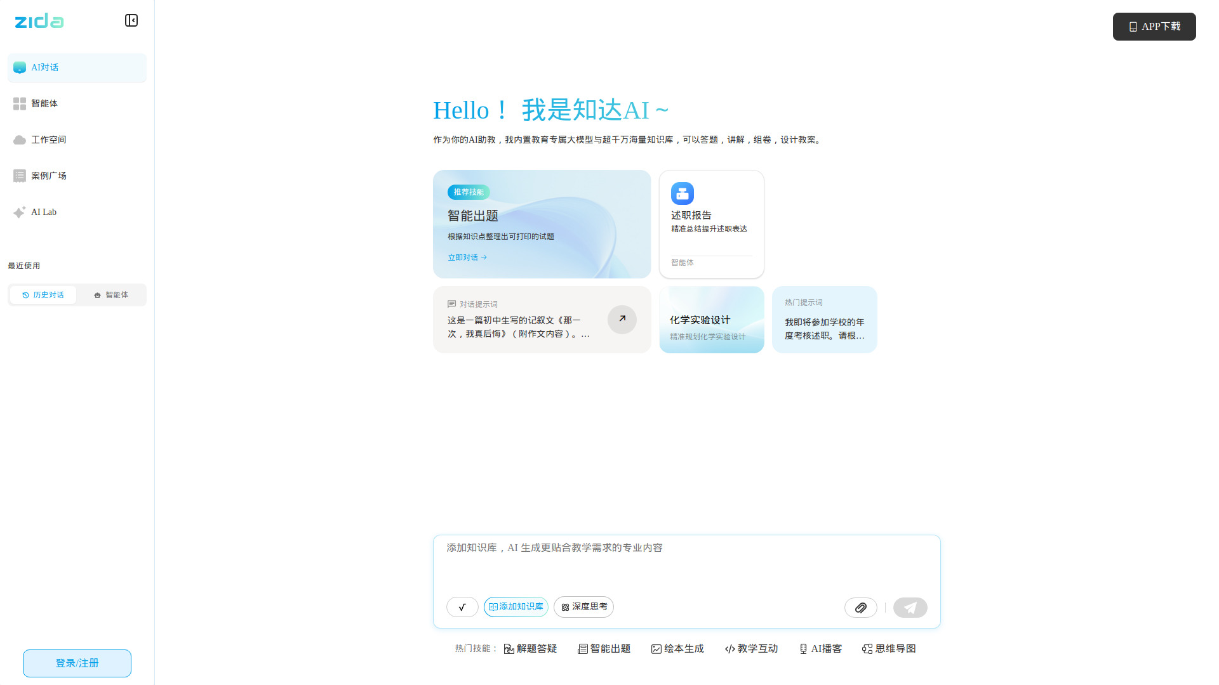Click the 解题答疑 skill icon
1219x685 pixels.
click(509, 649)
